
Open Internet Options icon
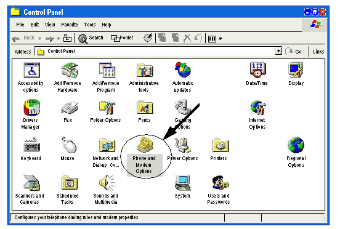(258, 108)
